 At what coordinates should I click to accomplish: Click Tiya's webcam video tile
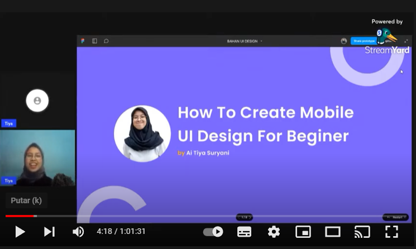tap(37, 158)
